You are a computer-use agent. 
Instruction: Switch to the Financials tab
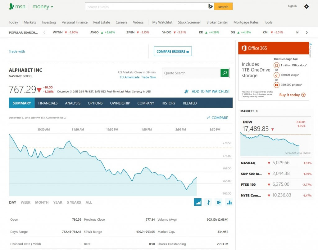(x=48, y=103)
